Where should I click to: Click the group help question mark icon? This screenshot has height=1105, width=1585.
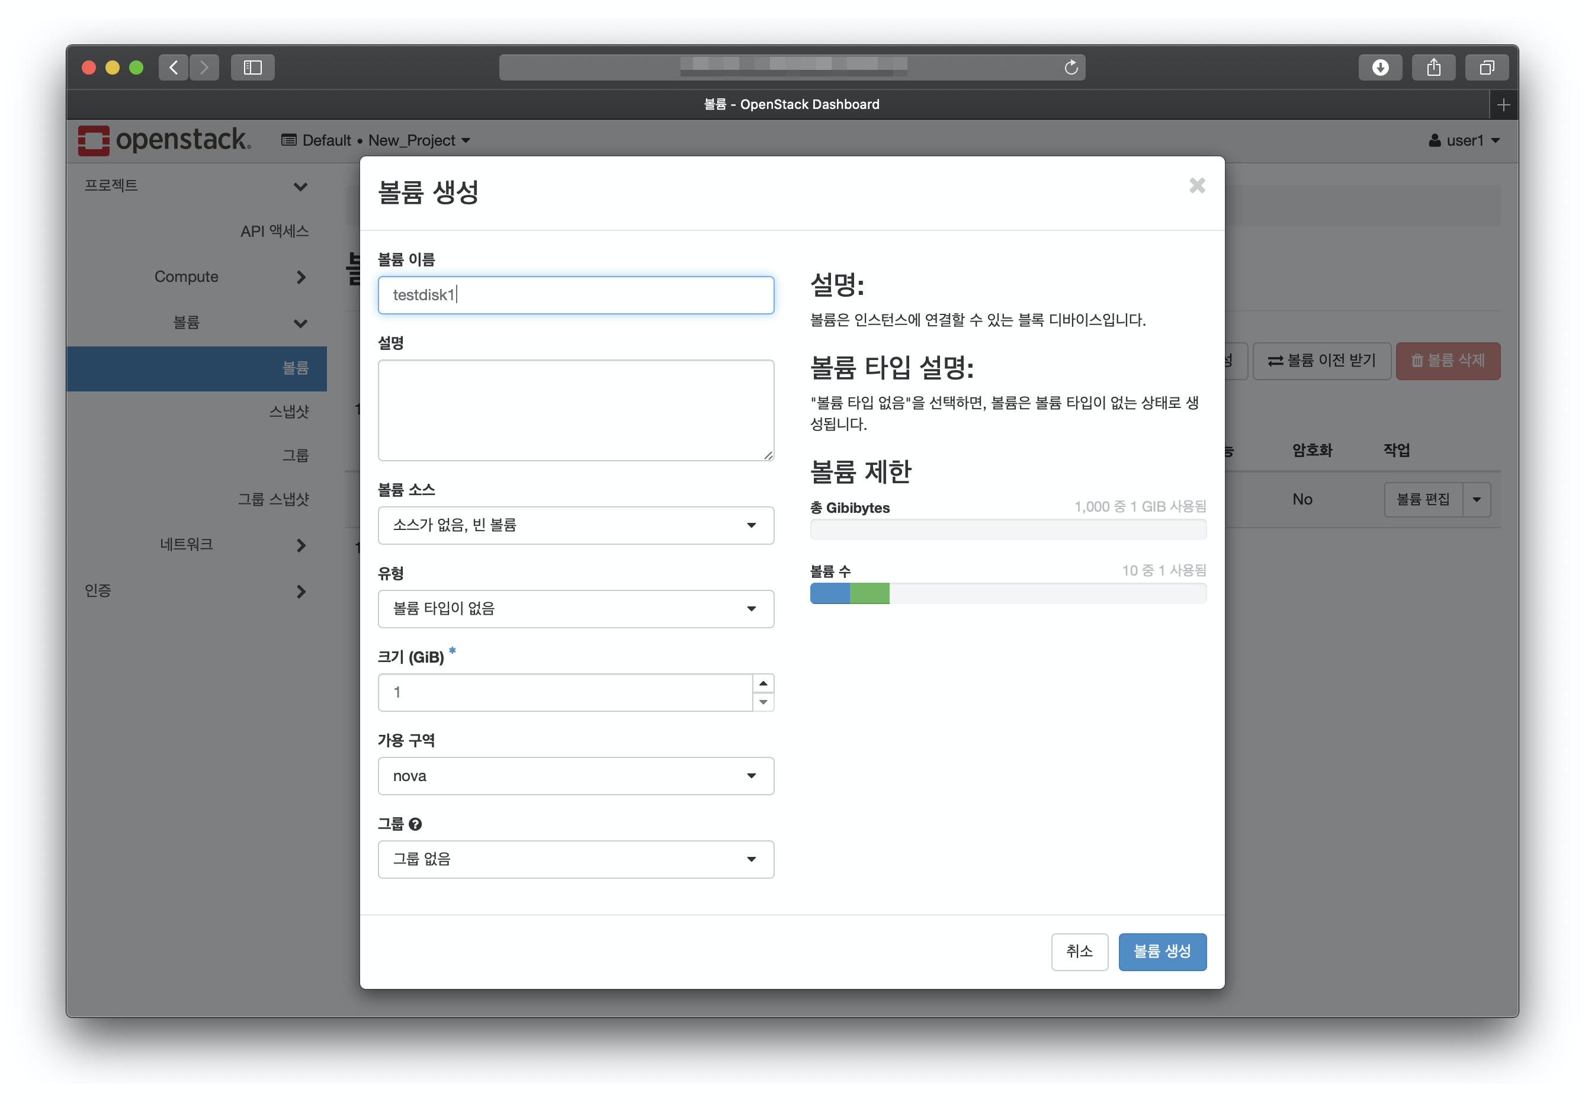tap(415, 824)
